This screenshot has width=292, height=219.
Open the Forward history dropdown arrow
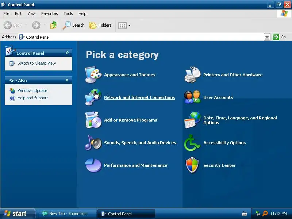[x=45, y=25]
